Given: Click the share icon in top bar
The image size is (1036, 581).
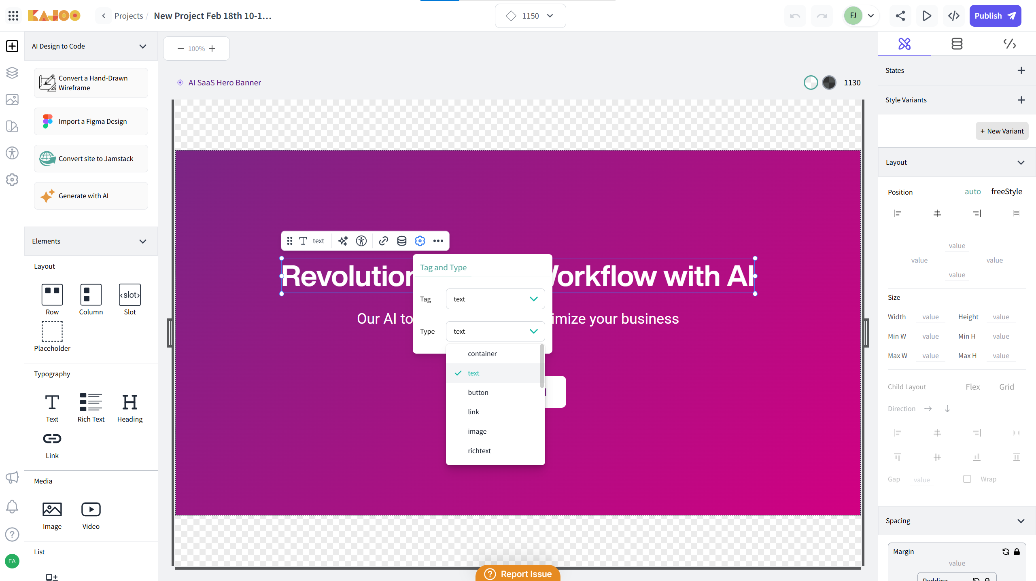Looking at the screenshot, I should 900,16.
